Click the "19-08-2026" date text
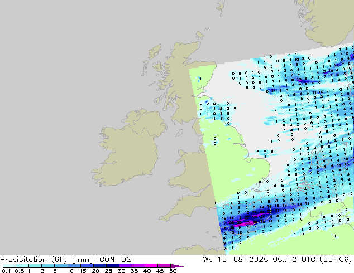 click(x=243, y=260)
